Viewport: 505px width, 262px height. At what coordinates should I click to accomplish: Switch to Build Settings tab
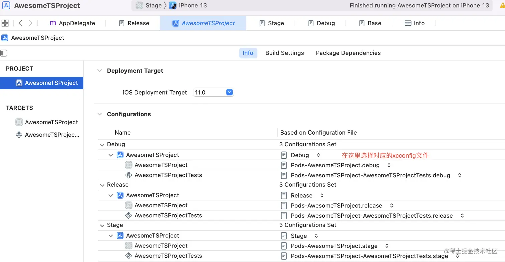285,53
